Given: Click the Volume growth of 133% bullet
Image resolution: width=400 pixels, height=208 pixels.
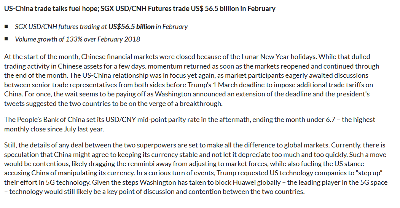Looking at the screenshot, I should pos(78,39).
